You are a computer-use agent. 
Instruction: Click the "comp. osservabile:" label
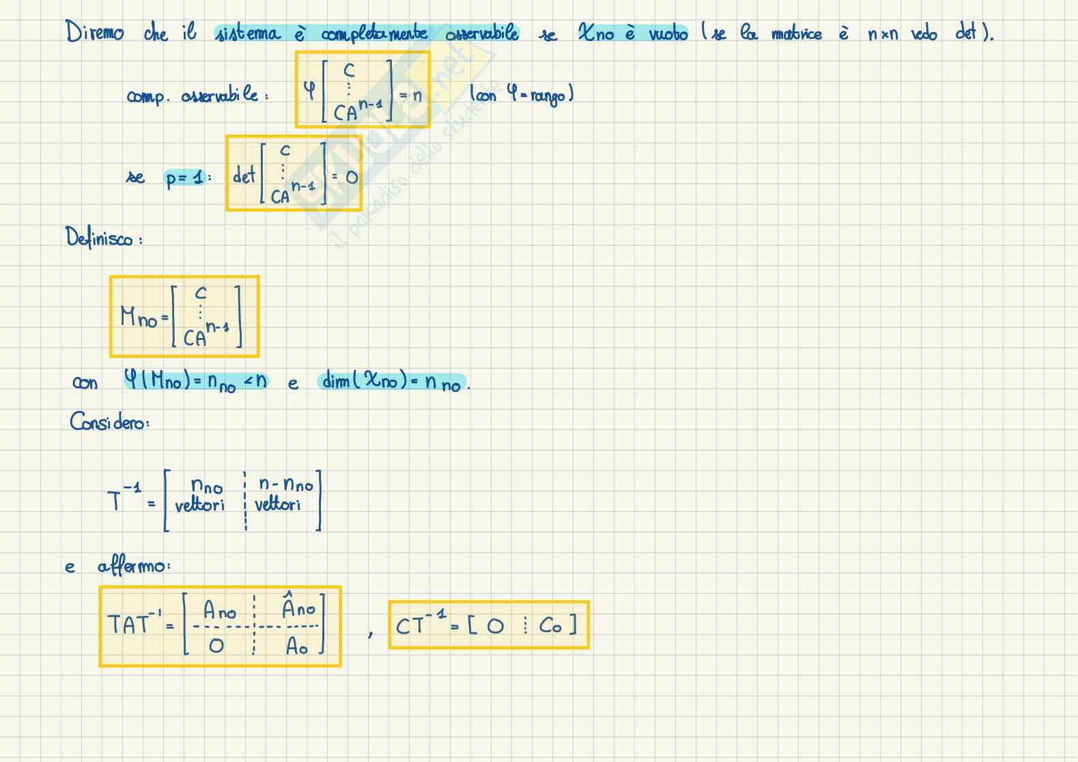tap(197, 96)
